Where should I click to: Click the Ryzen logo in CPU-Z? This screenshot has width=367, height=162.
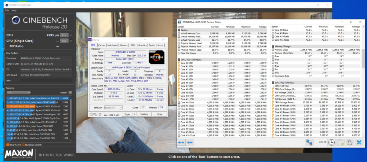point(157,57)
